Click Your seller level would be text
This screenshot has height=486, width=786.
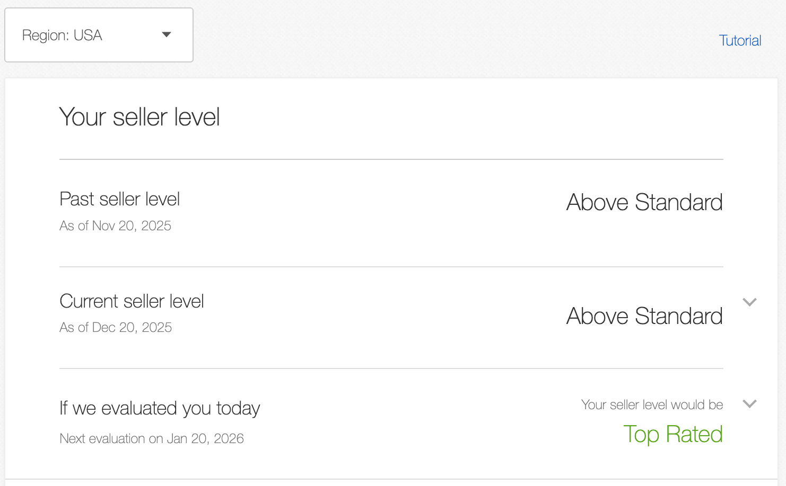(x=652, y=405)
